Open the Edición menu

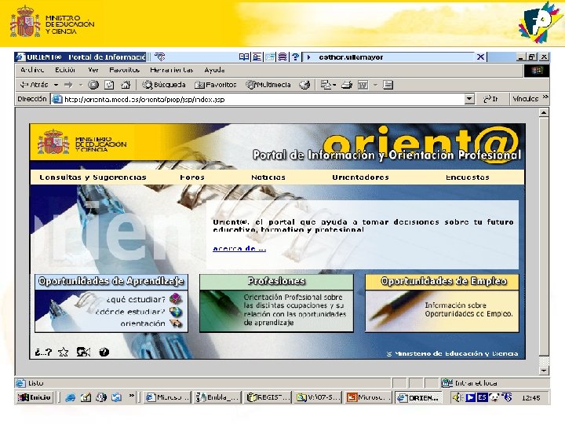pyautogui.click(x=65, y=70)
